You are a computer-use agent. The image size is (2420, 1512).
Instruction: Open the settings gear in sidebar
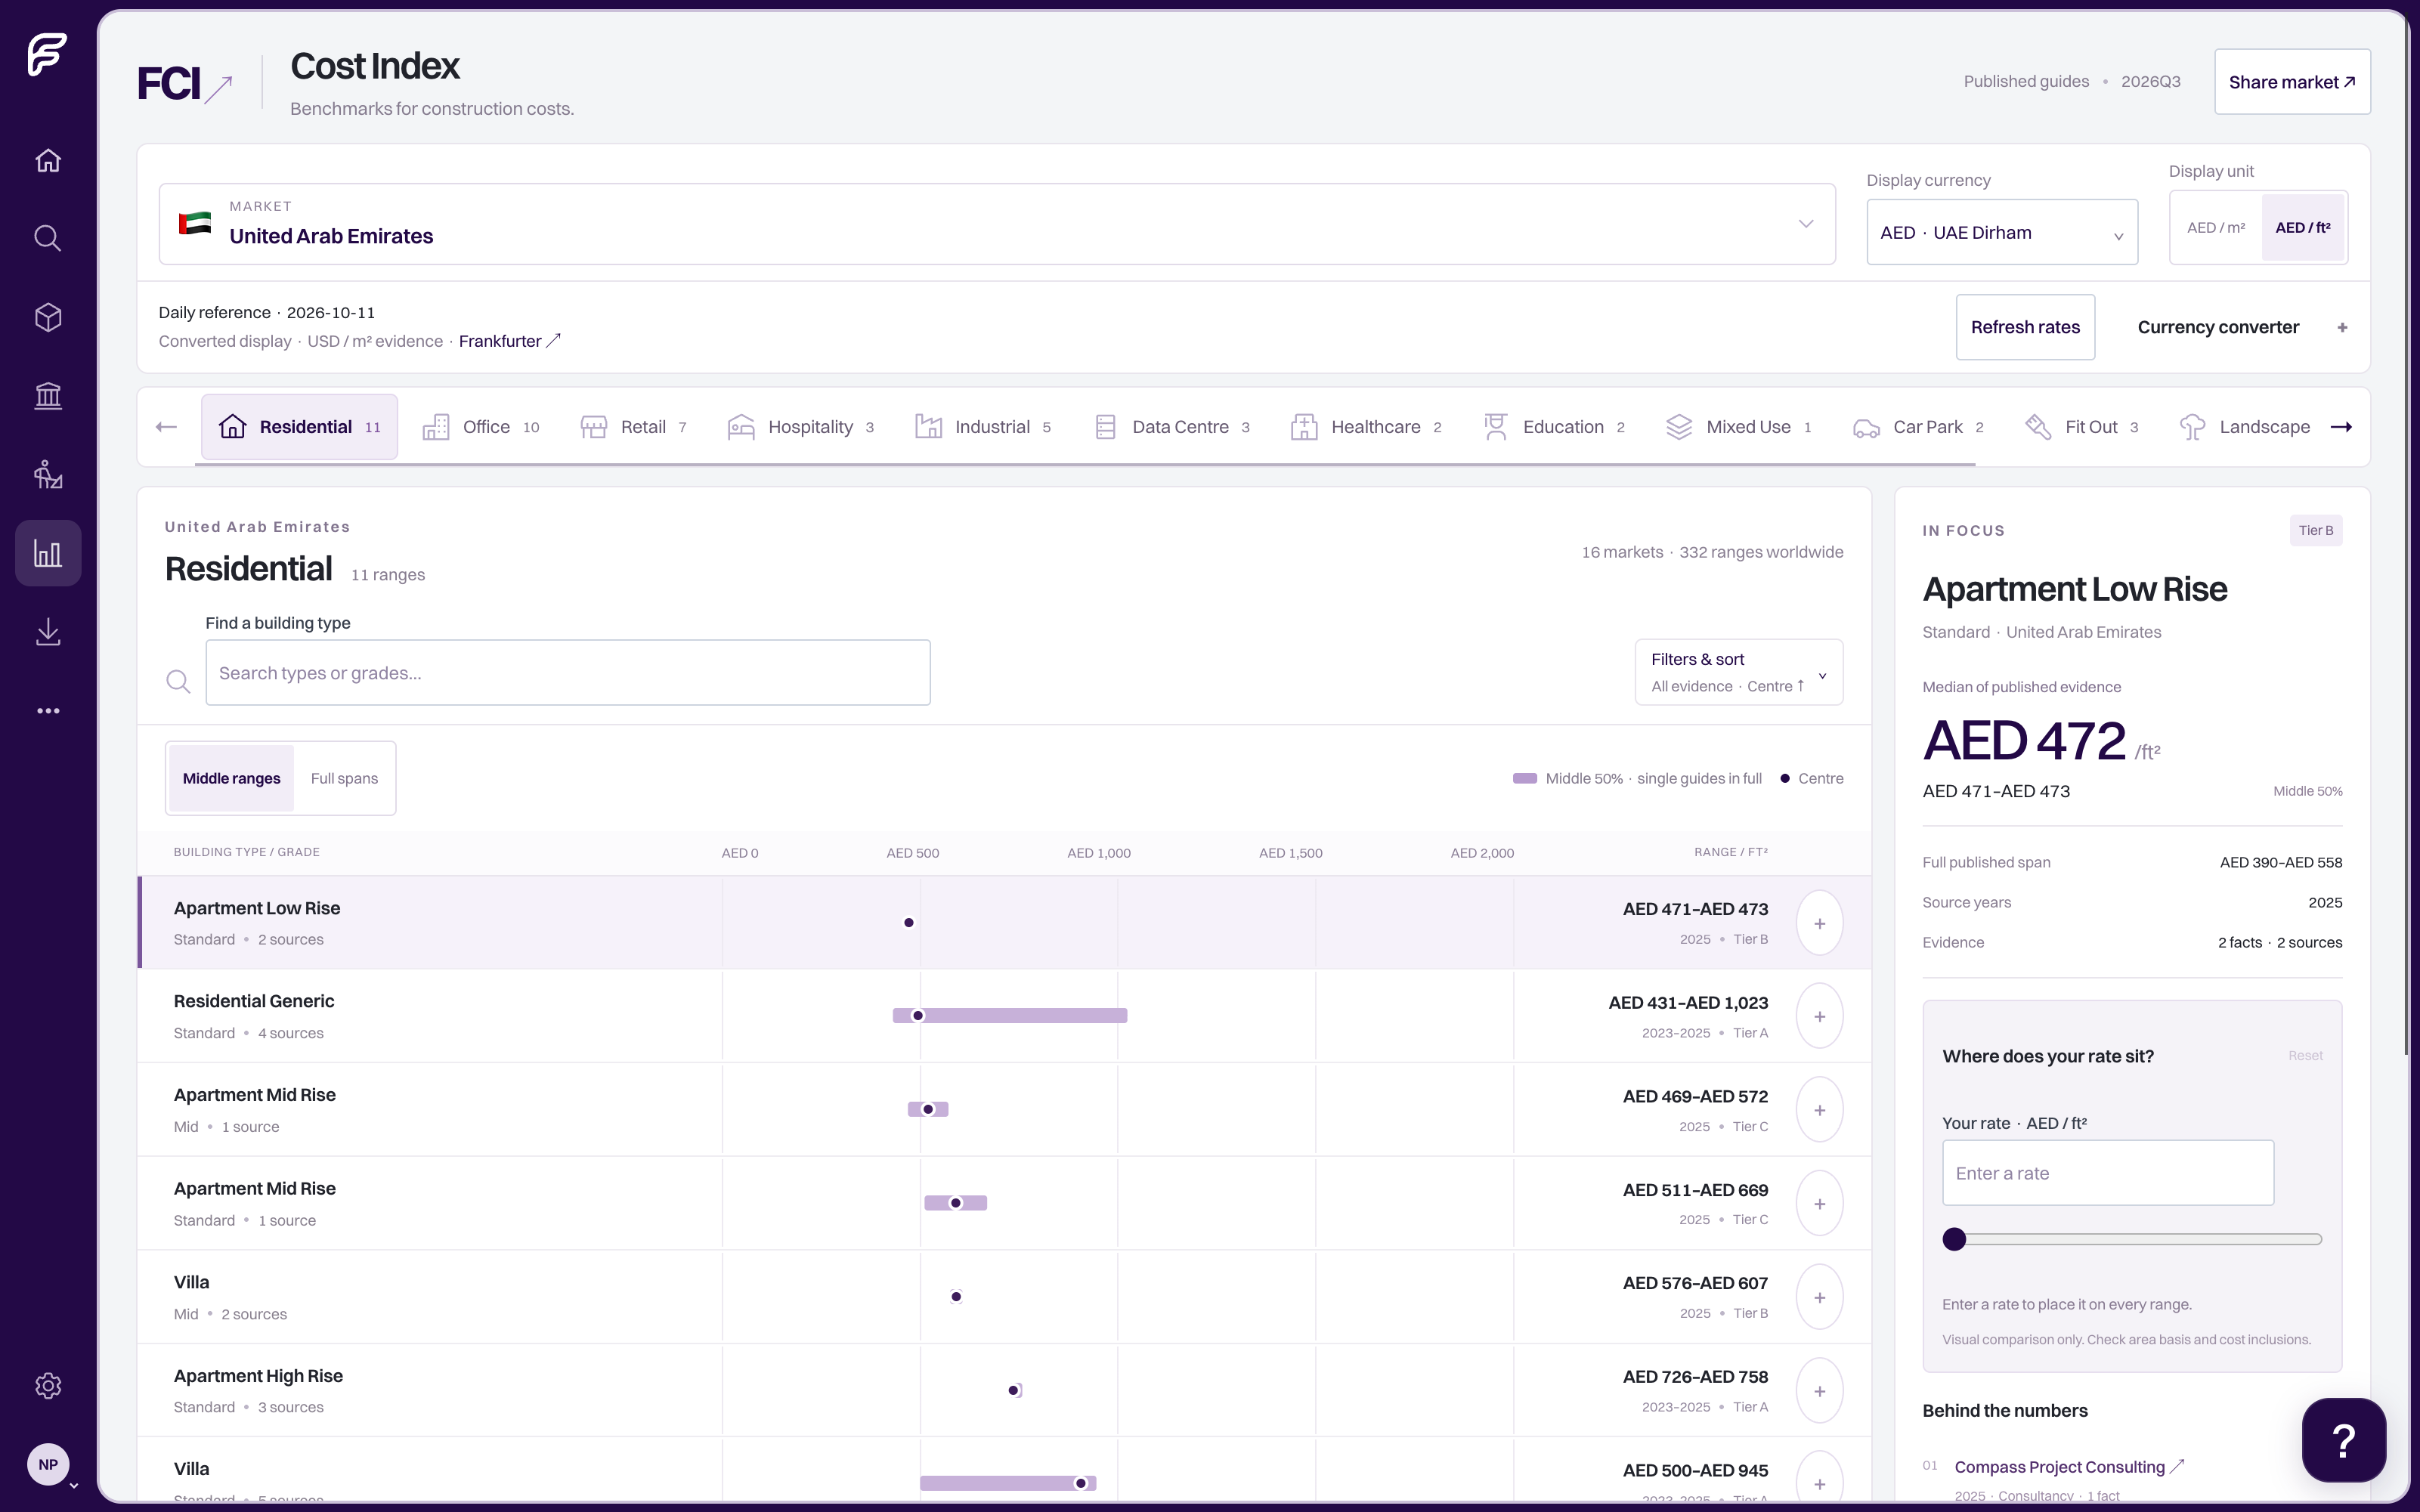48,1385
